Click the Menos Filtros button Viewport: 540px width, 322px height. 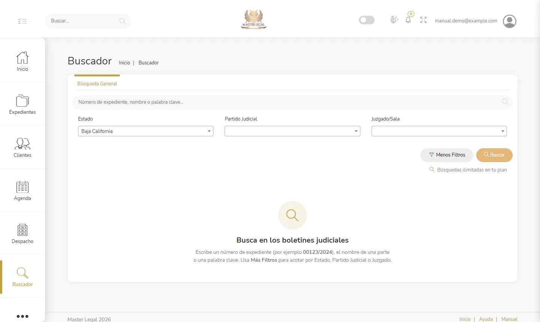[x=447, y=155]
